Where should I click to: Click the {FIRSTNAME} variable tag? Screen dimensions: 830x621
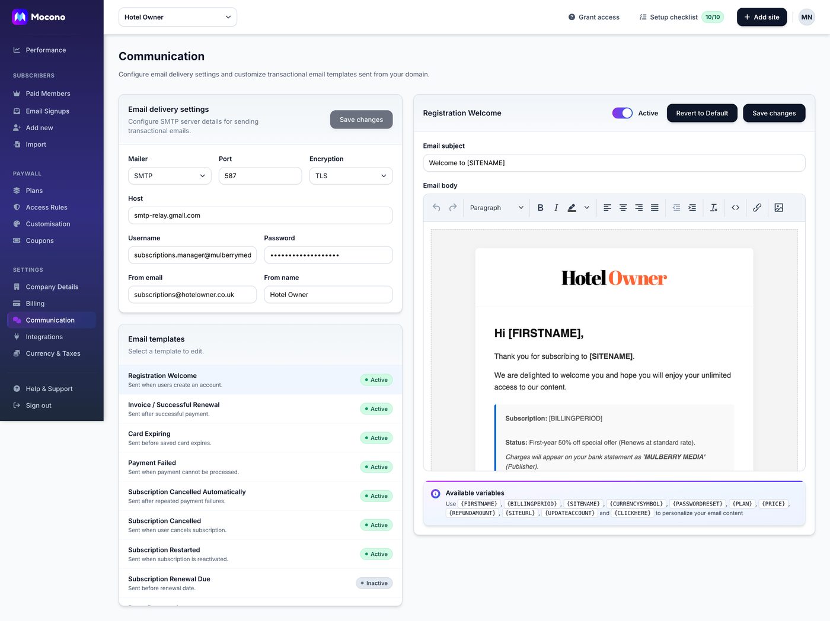pyautogui.click(x=479, y=504)
